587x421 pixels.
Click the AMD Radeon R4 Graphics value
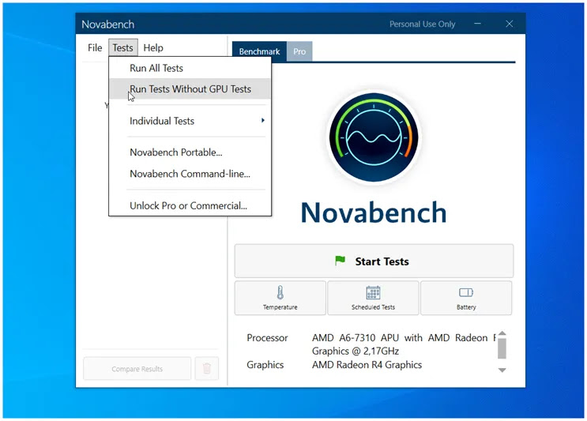click(367, 365)
